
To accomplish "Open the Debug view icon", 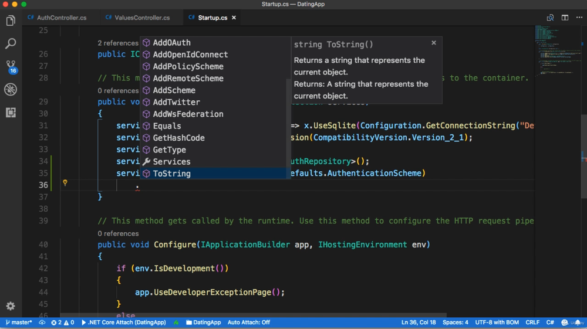I will (x=11, y=89).
